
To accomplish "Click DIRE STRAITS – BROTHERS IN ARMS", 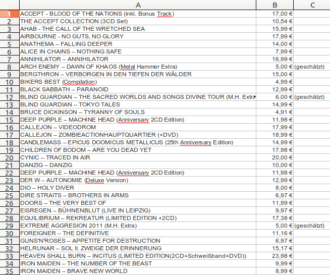I will pos(138,196).
